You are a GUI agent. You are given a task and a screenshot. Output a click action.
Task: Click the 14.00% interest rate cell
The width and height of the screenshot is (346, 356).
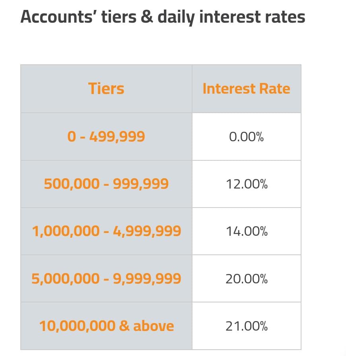pos(247,231)
